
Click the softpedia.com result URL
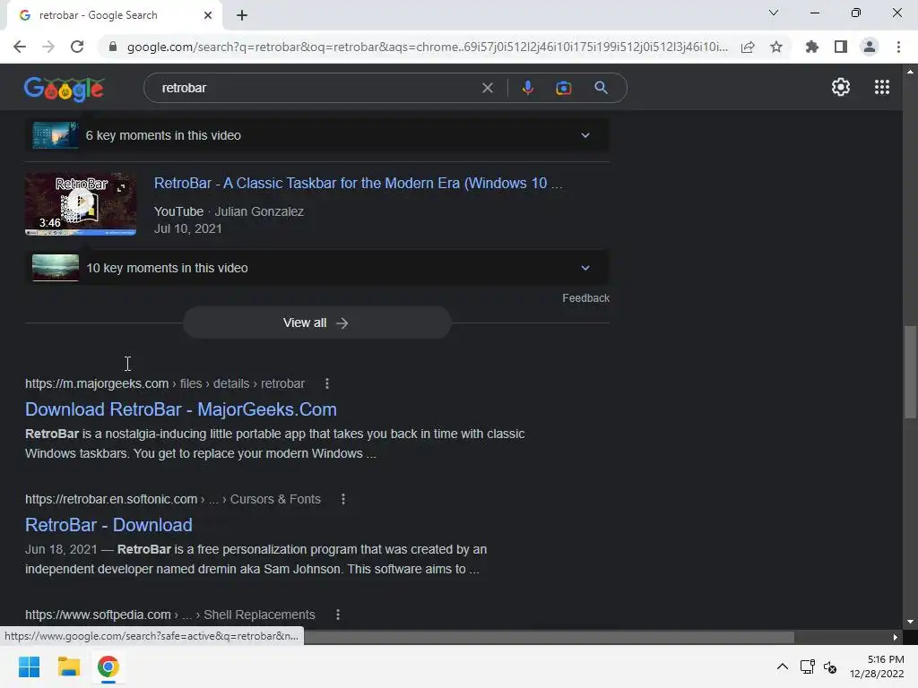click(x=169, y=615)
